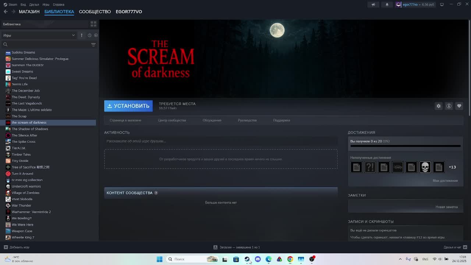Switch library to grid collections view

(x=93, y=24)
